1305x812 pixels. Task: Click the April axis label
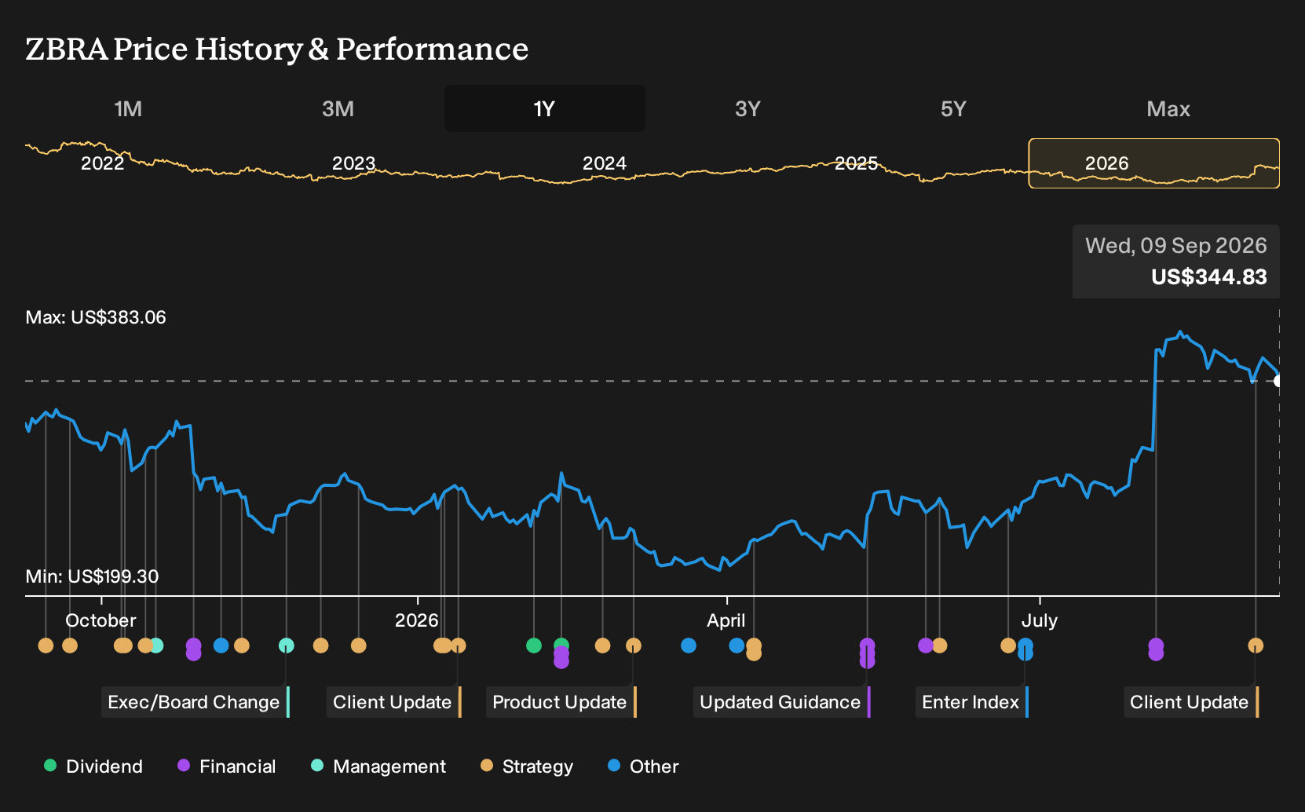pyautogui.click(x=726, y=620)
